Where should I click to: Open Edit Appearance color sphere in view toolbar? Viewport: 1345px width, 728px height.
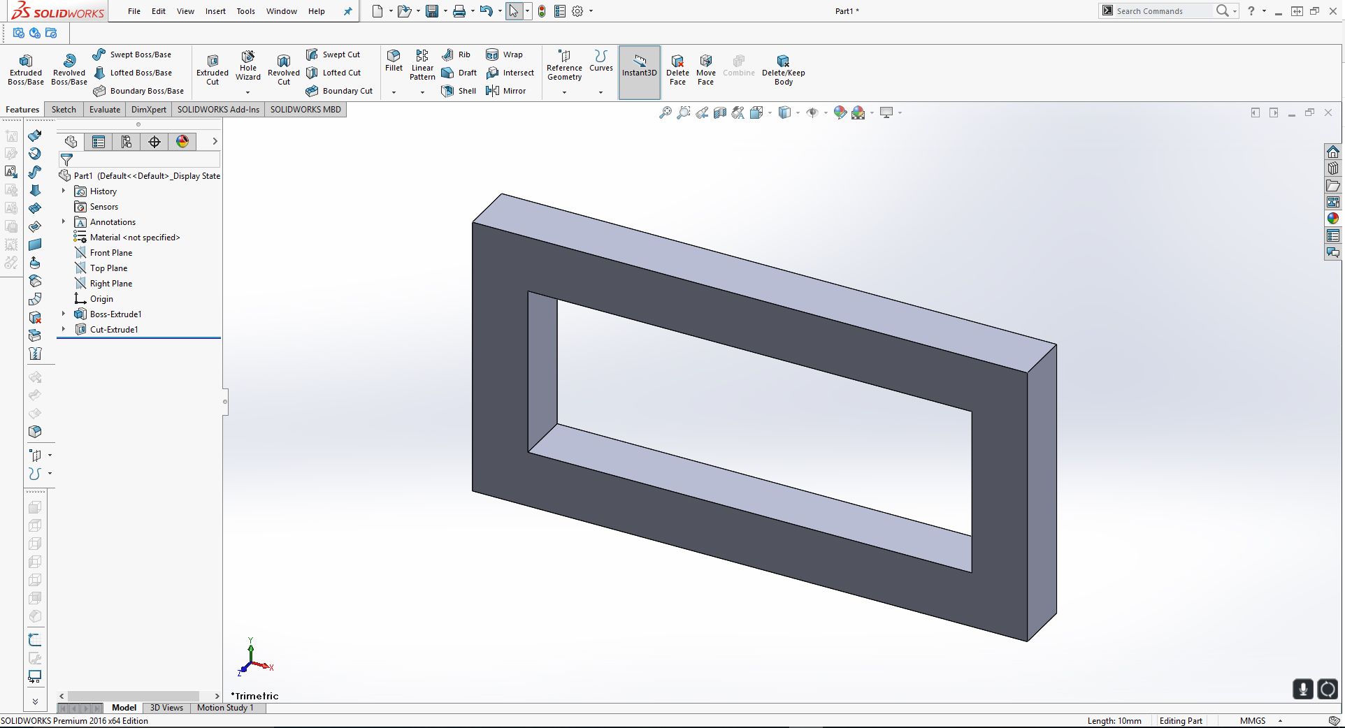840,112
